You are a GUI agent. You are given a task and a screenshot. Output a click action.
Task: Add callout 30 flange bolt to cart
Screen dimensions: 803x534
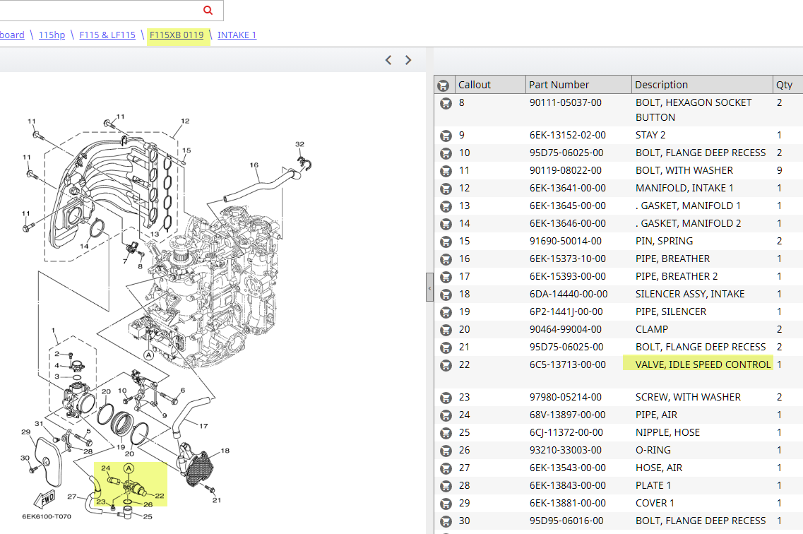[x=446, y=522]
